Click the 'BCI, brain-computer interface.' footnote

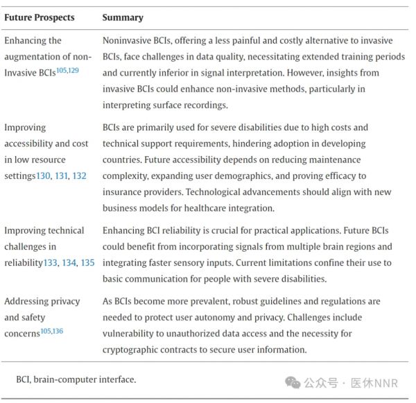click(76, 379)
